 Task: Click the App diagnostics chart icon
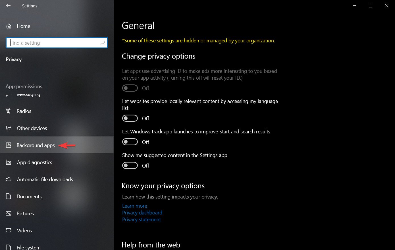[x=9, y=162]
